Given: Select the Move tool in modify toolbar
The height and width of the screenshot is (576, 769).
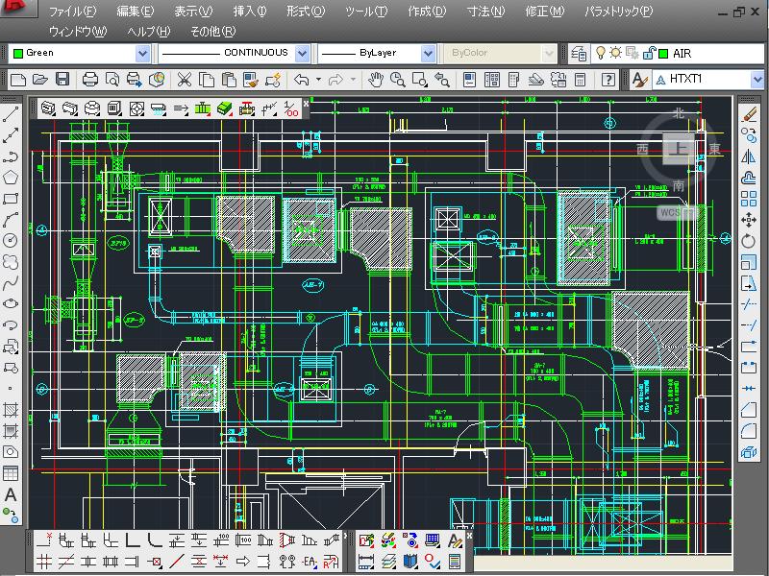Looking at the screenshot, I should tap(749, 221).
